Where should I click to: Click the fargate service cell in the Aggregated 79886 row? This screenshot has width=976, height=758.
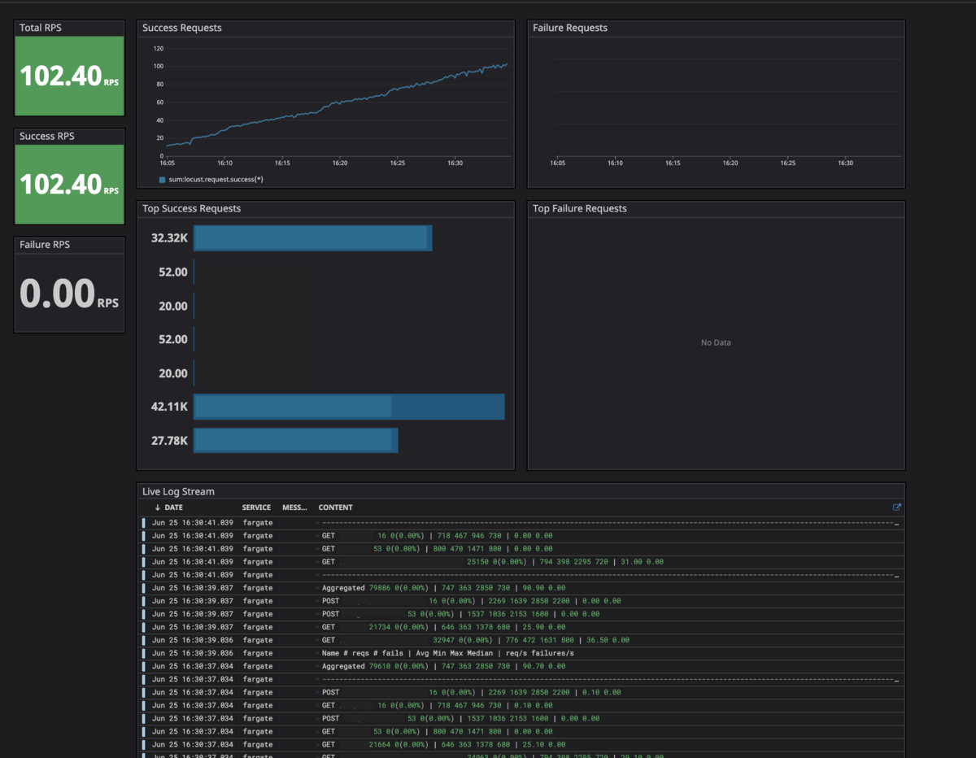point(257,588)
